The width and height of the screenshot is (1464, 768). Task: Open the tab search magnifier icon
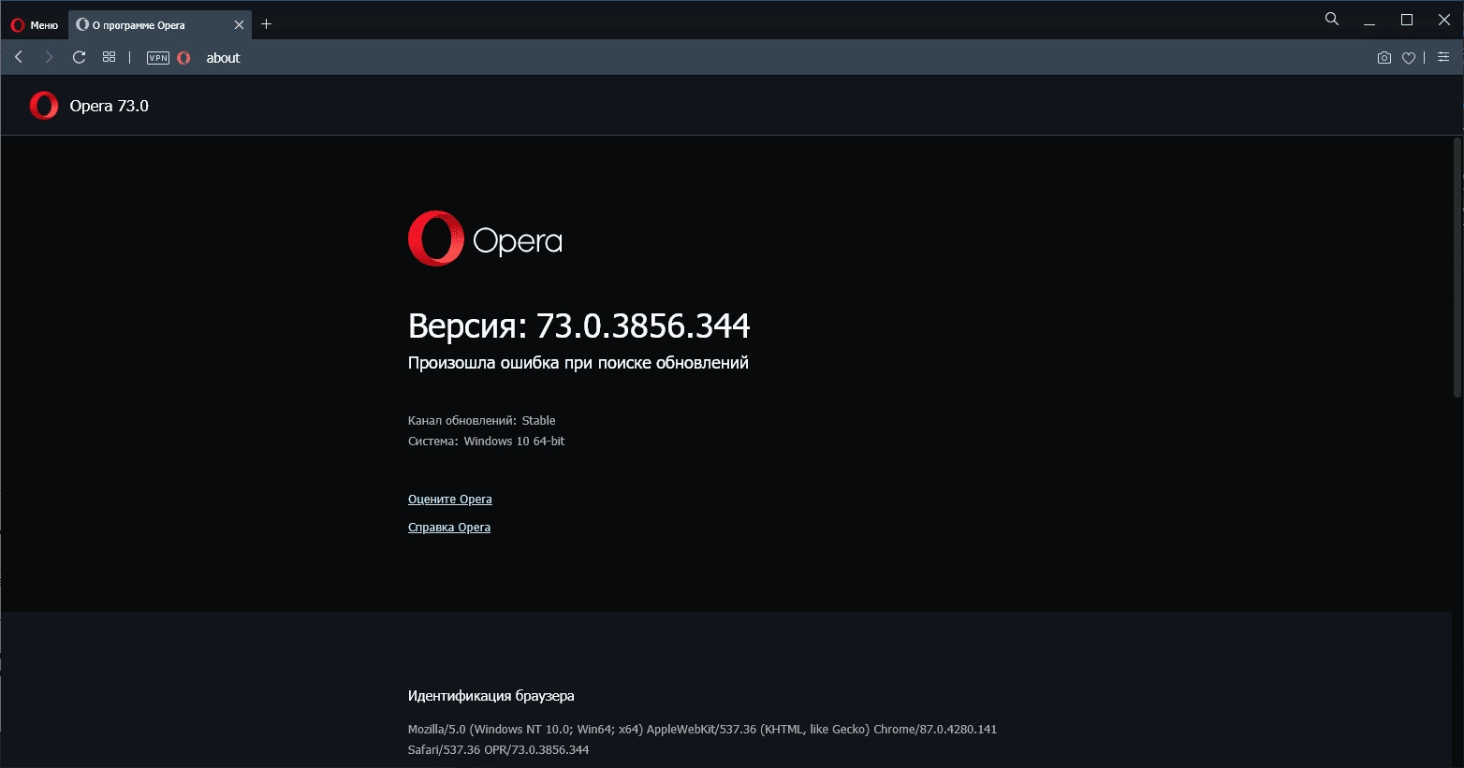[x=1332, y=19]
